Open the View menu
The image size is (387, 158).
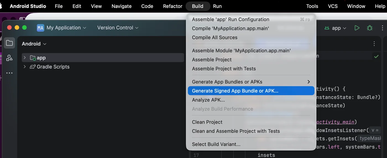coord(96,6)
